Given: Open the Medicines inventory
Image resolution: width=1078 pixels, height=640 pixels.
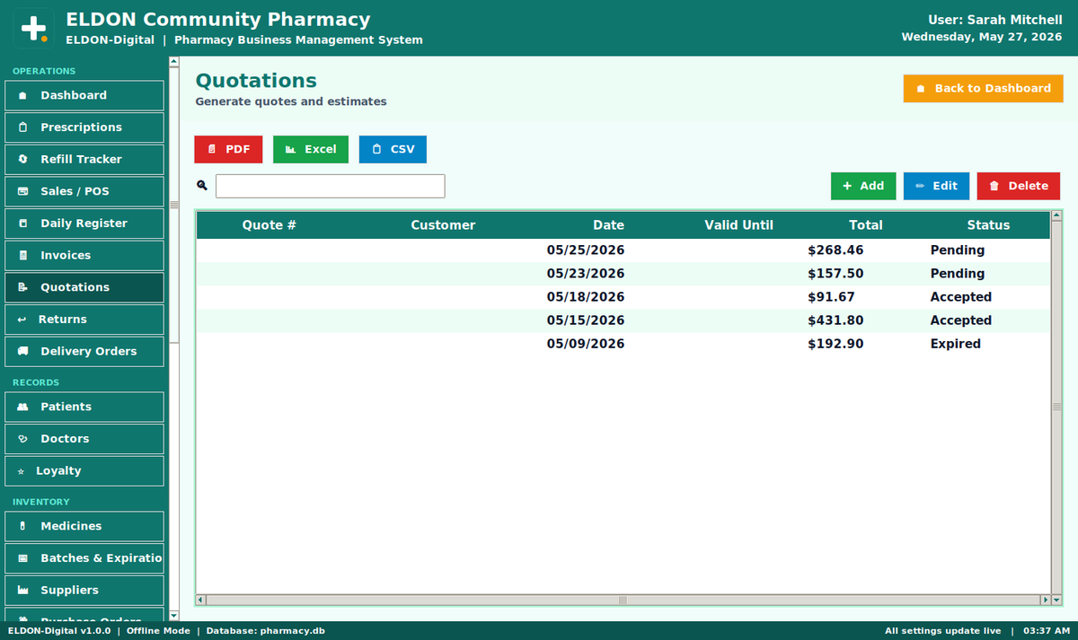Looking at the screenshot, I should point(84,526).
